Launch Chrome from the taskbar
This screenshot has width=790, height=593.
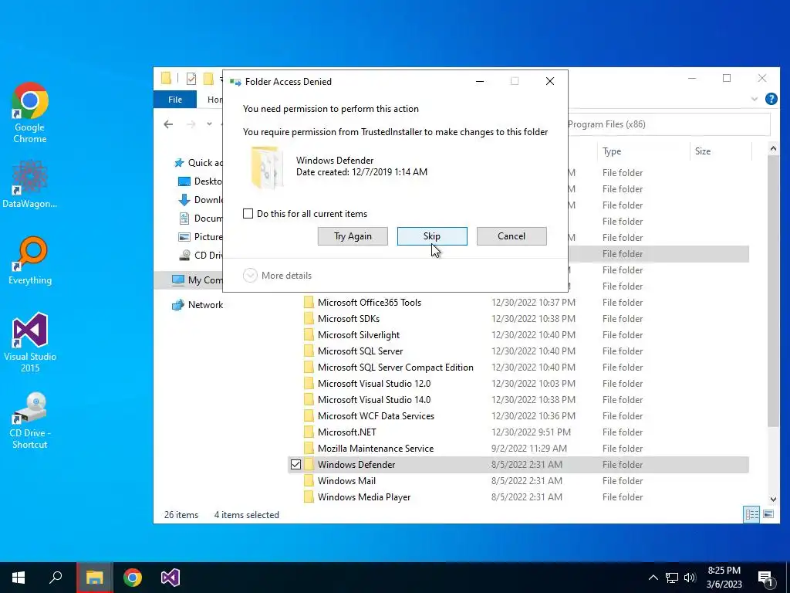(133, 578)
